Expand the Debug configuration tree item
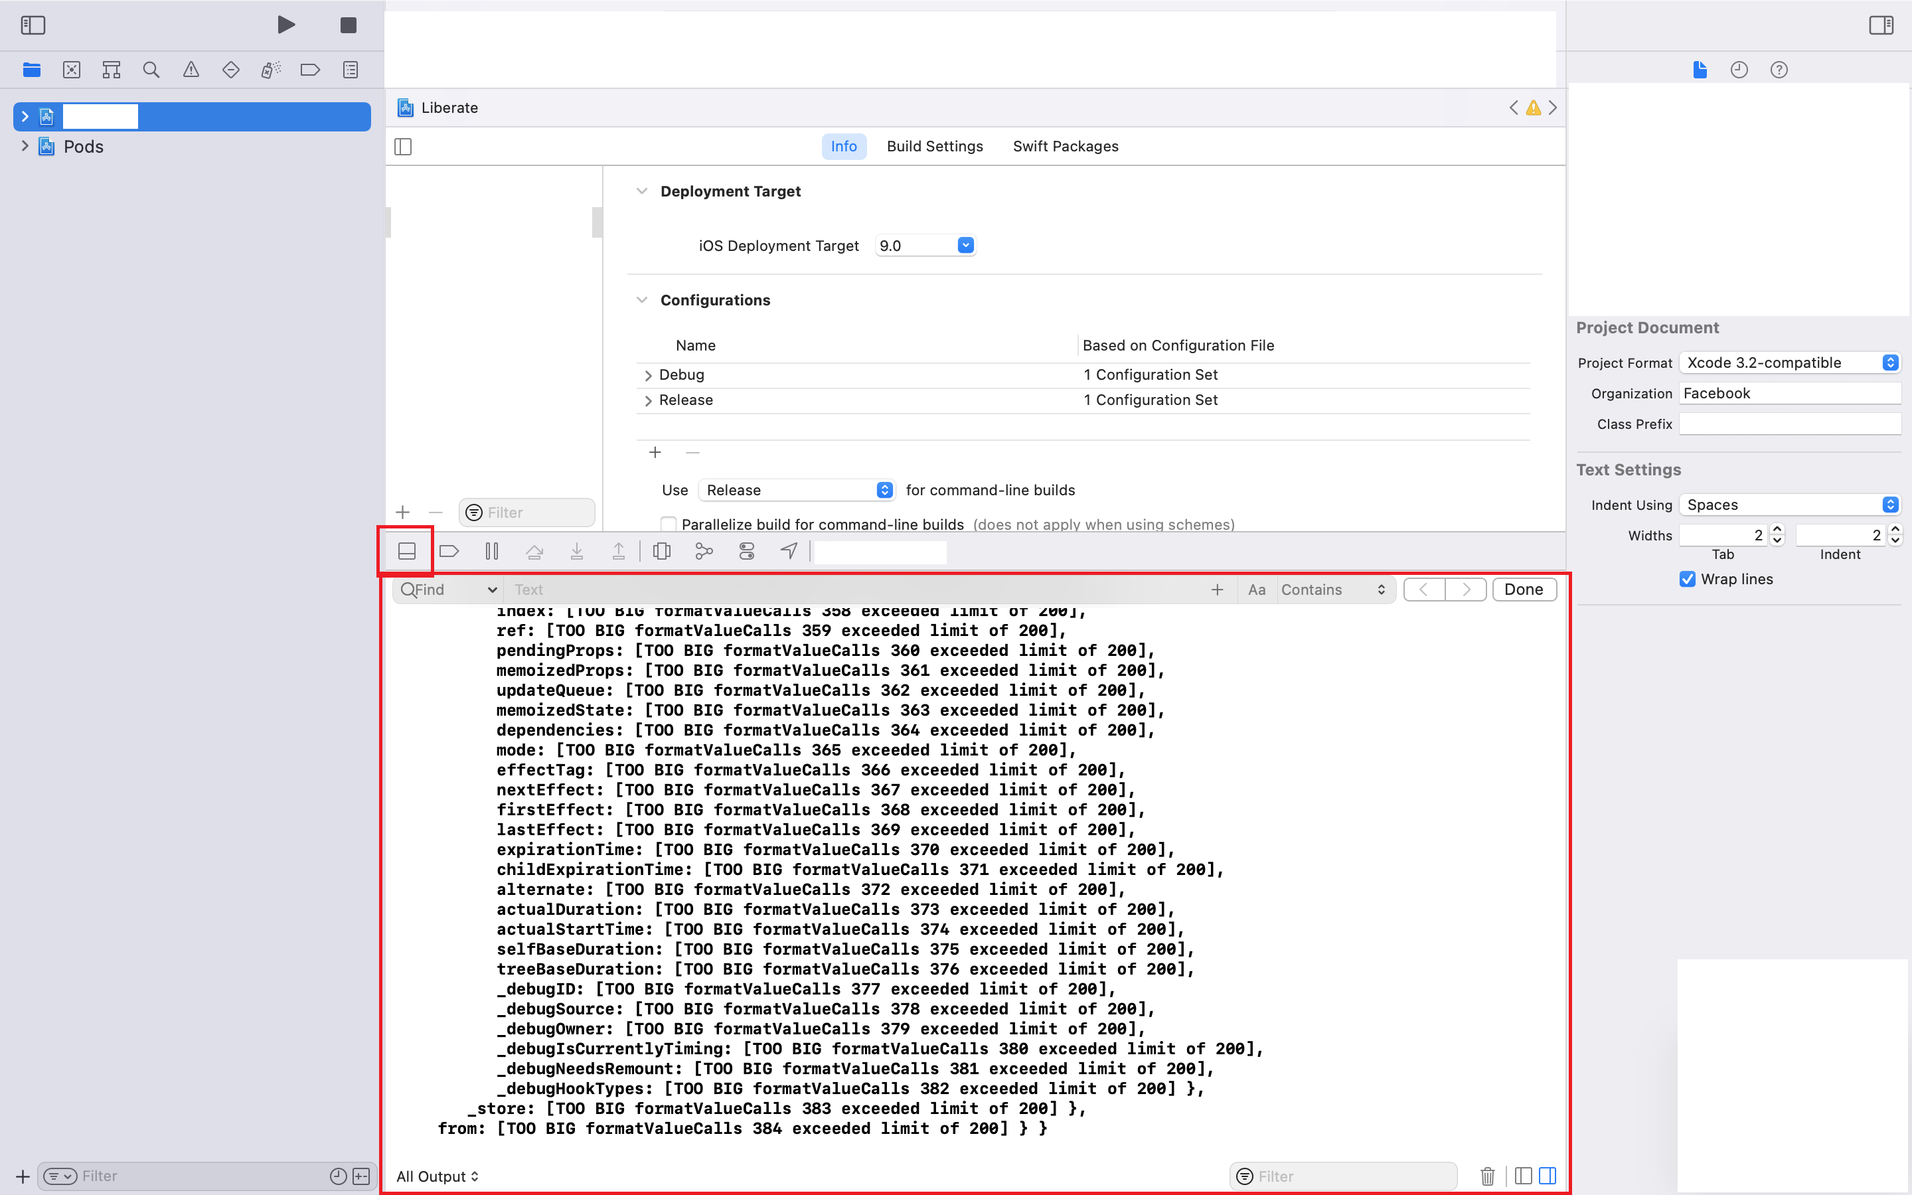The width and height of the screenshot is (1912, 1195). [649, 374]
